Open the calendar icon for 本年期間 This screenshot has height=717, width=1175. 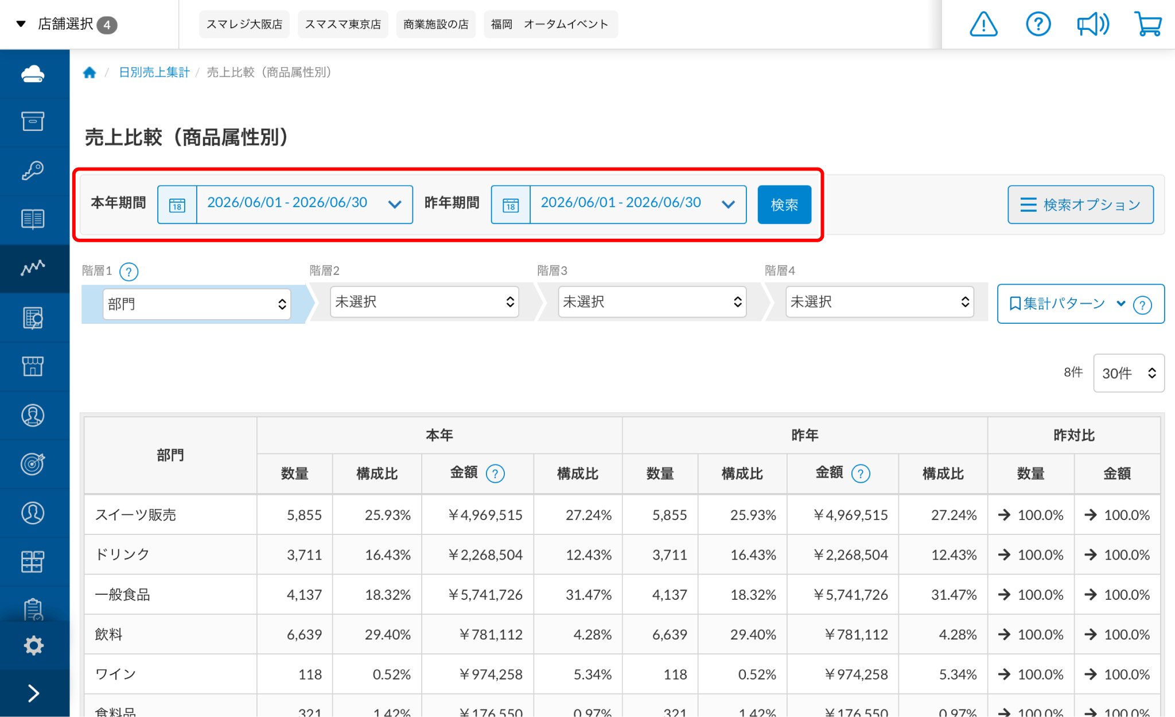coord(177,204)
